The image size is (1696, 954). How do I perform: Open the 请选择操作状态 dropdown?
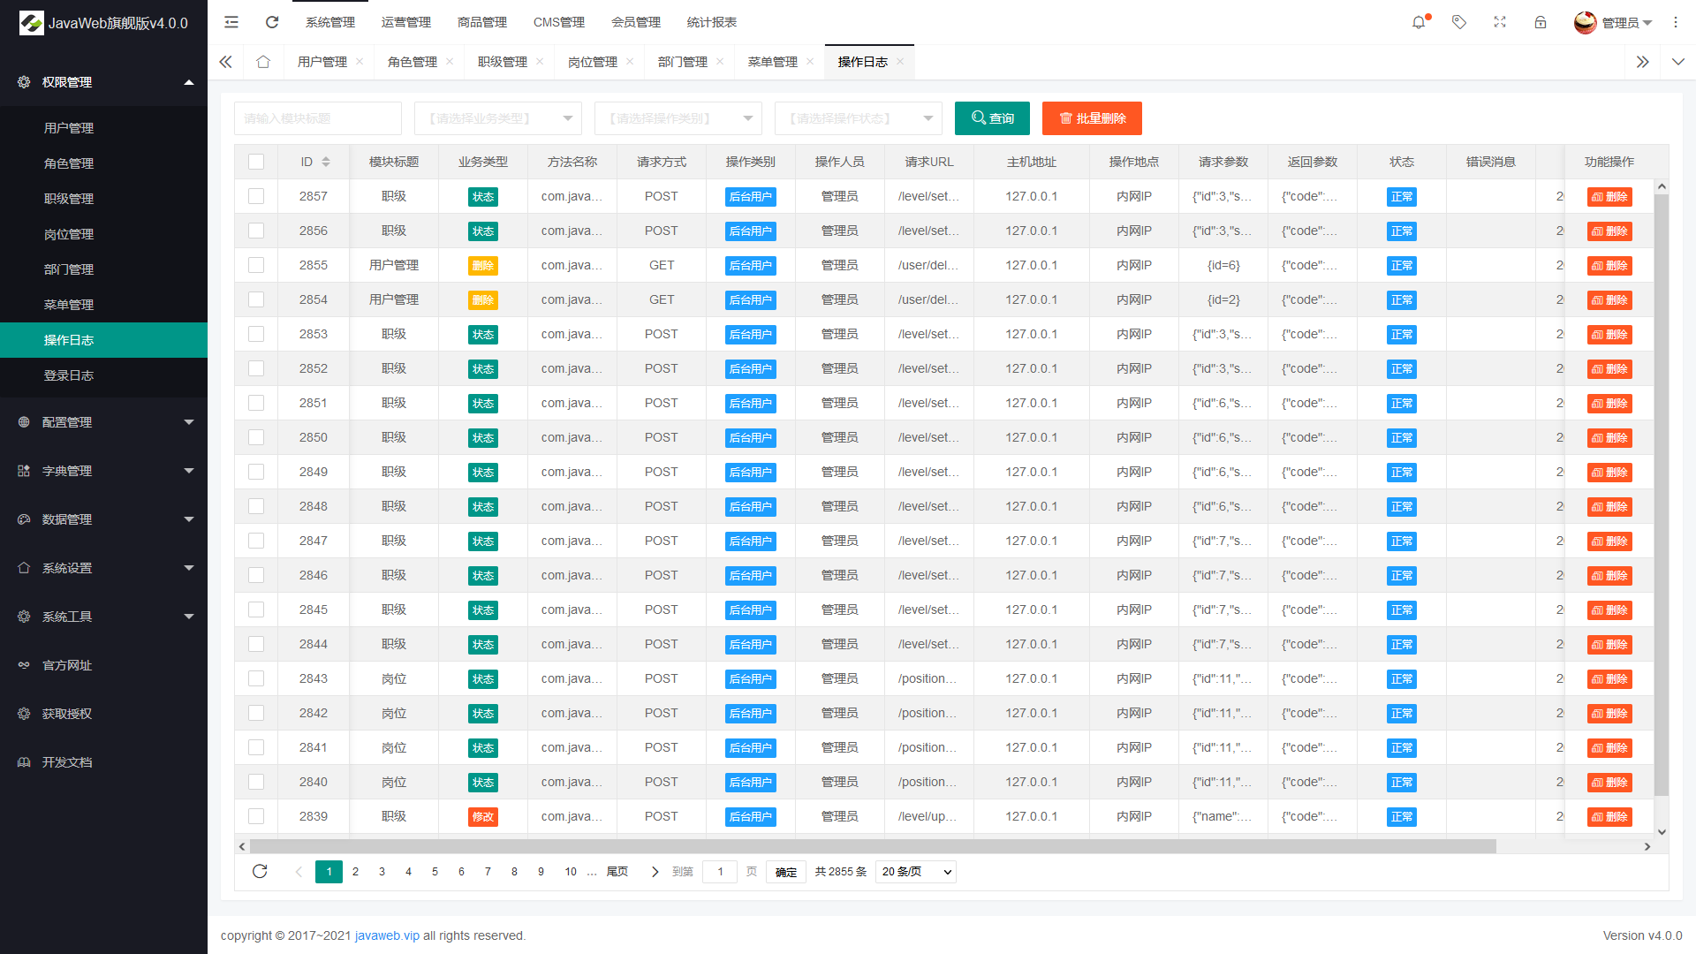(859, 118)
